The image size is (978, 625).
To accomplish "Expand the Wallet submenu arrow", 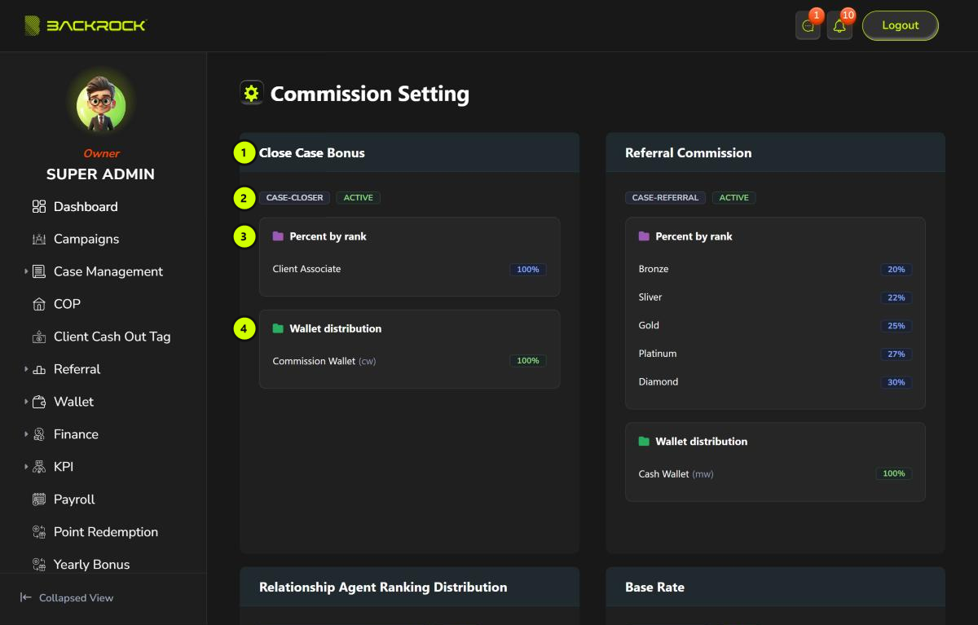I will click(x=26, y=402).
